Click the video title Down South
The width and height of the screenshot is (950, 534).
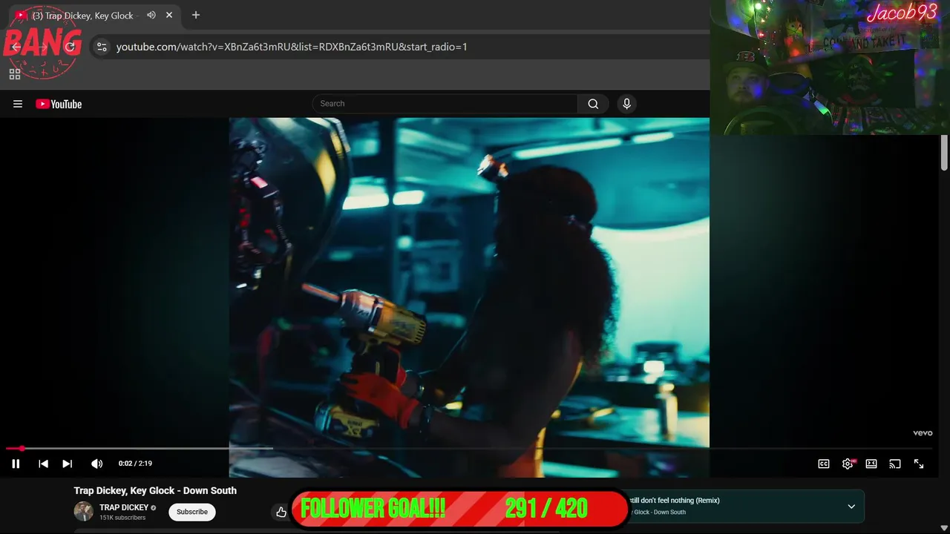point(155,490)
